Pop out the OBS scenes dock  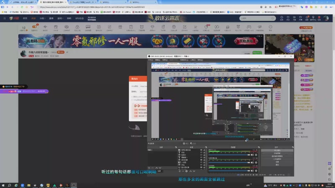[176, 147]
